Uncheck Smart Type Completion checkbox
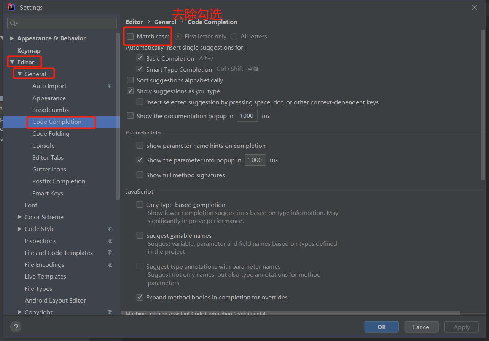Image resolution: width=489 pixels, height=341 pixels. [140, 69]
